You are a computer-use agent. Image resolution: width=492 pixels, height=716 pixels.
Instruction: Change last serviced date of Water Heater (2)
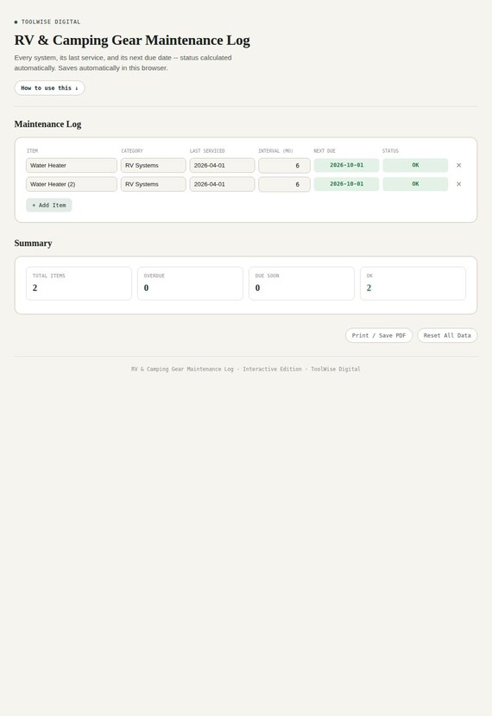pos(223,184)
